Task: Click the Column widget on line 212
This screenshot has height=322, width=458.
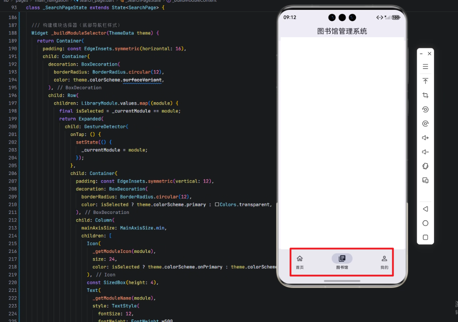Action: coord(103,220)
